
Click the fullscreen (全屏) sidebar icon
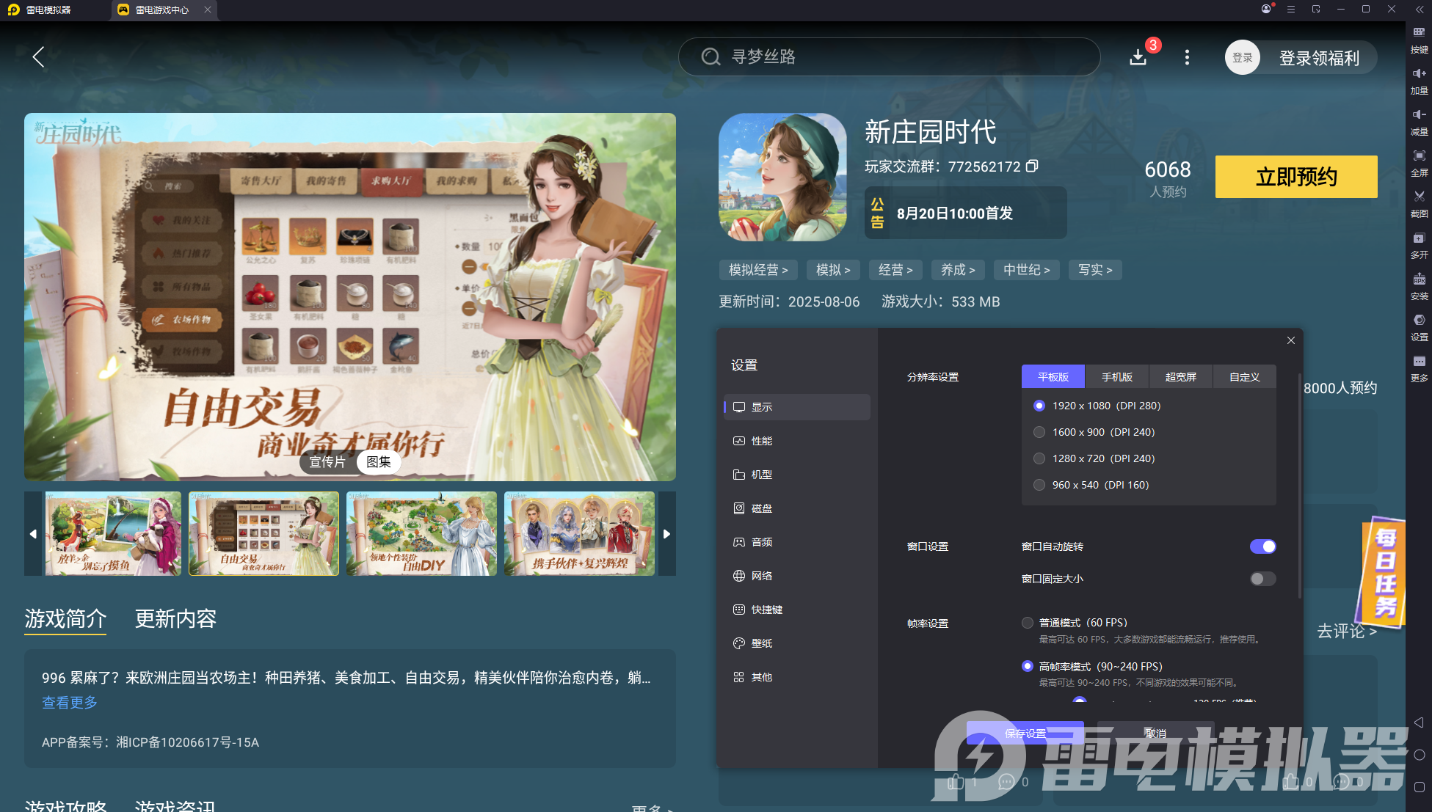pyautogui.click(x=1419, y=159)
